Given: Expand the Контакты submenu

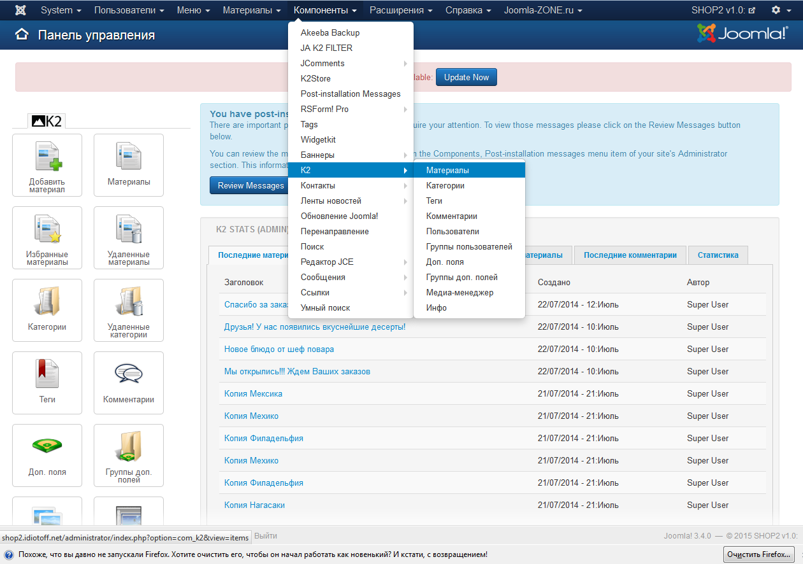Looking at the screenshot, I should (x=351, y=185).
